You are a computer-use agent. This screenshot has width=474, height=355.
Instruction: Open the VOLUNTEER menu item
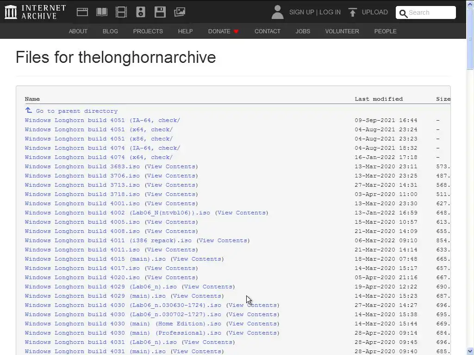[x=342, y=31]
